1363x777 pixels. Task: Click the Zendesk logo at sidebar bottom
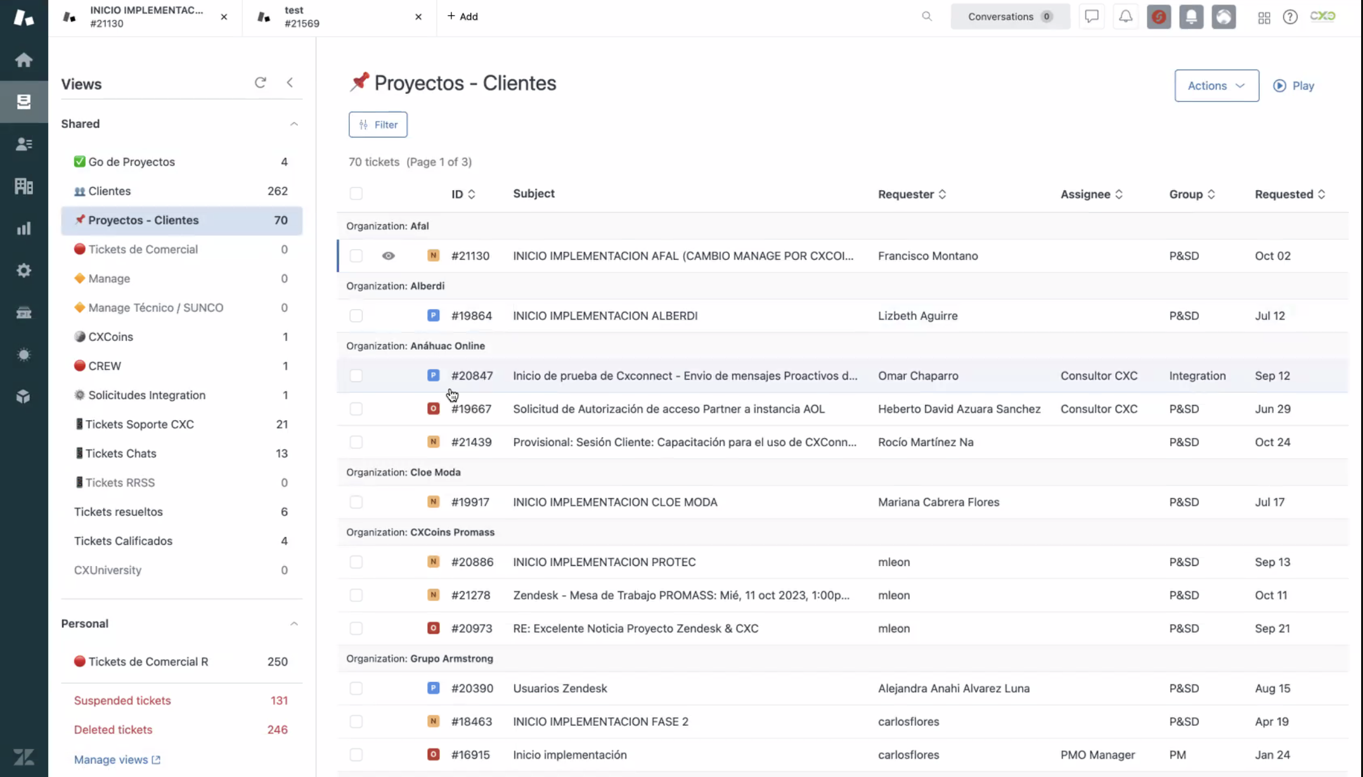click(23, 757)
